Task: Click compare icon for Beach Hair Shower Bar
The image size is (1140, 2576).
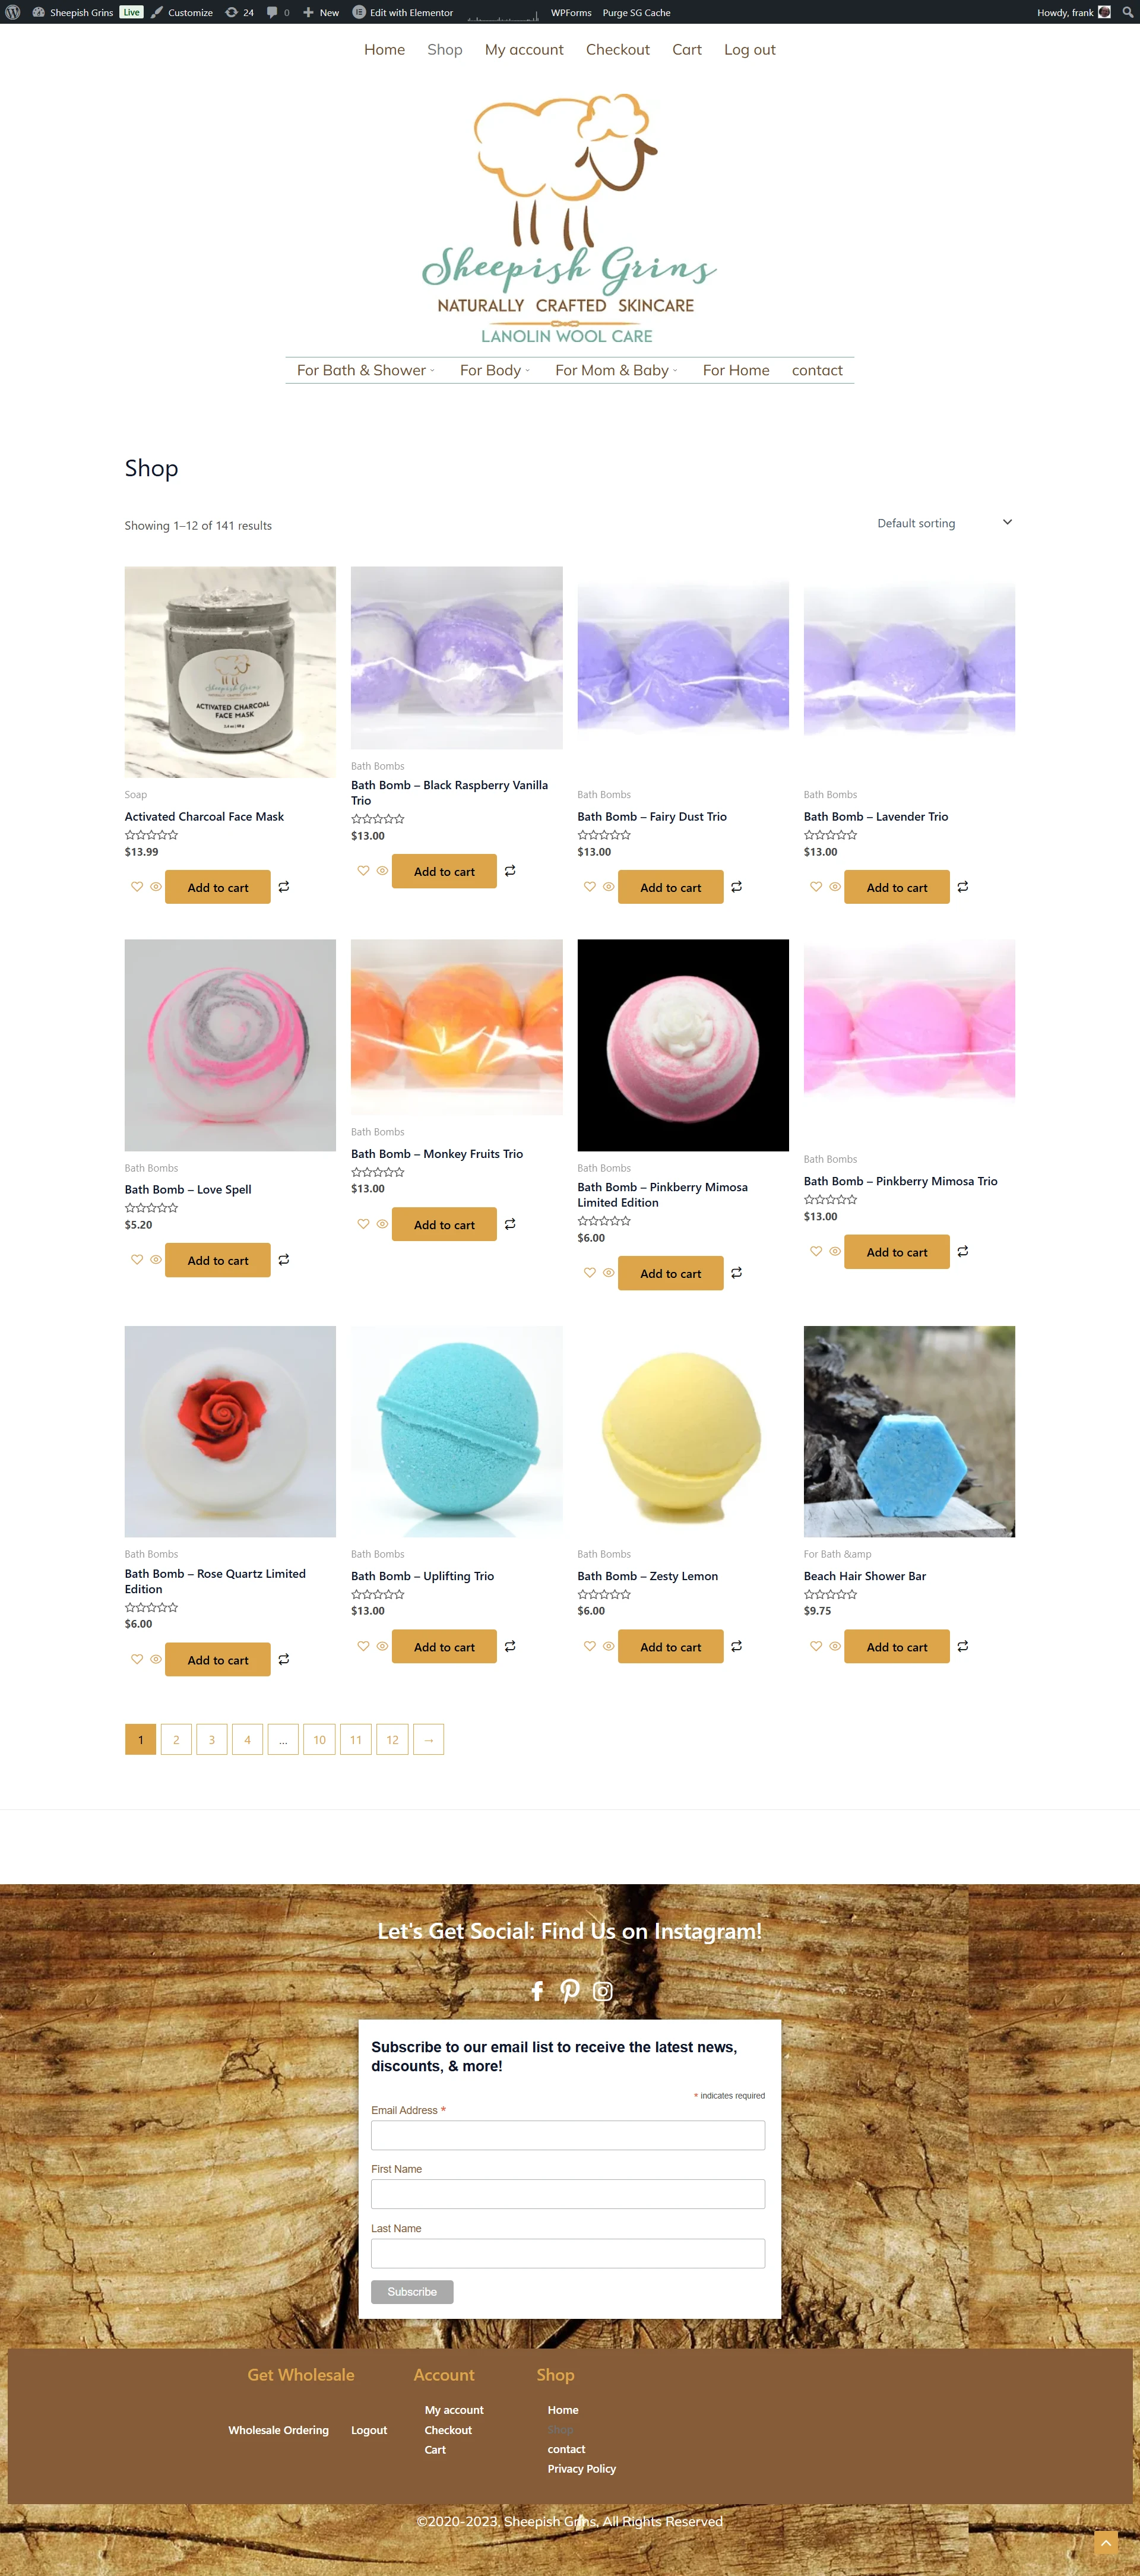Action: click(x=963, y=1646)
